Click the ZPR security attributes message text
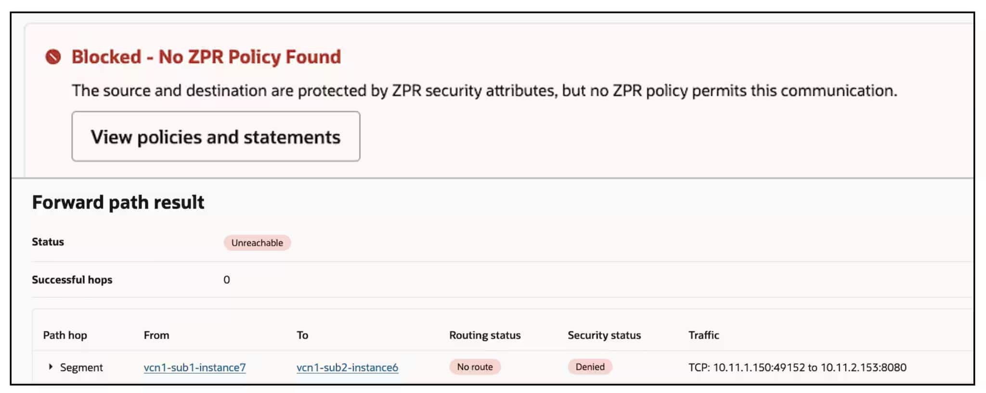Image resolution: width=986 pixels, height=393 pixels. 484,90
